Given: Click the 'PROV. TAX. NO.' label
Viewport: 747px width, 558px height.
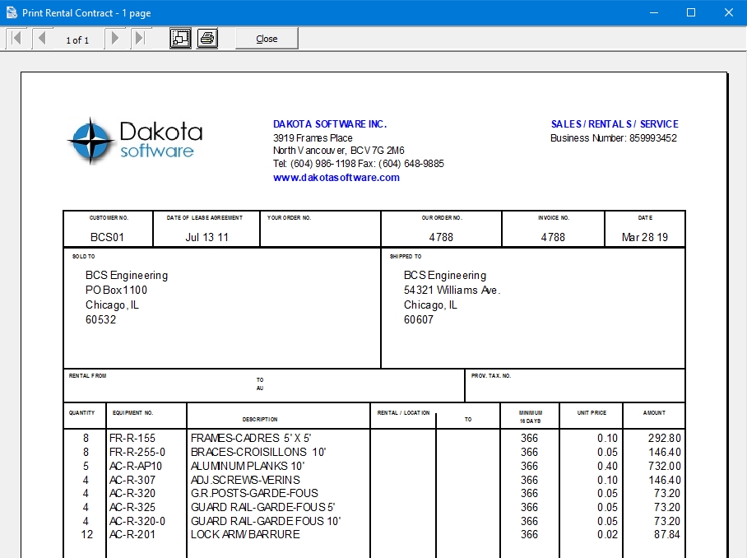Looking at the screenshot, I should 490,376.
